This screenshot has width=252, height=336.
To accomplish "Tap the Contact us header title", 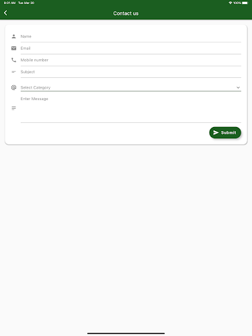I will 126,13.
